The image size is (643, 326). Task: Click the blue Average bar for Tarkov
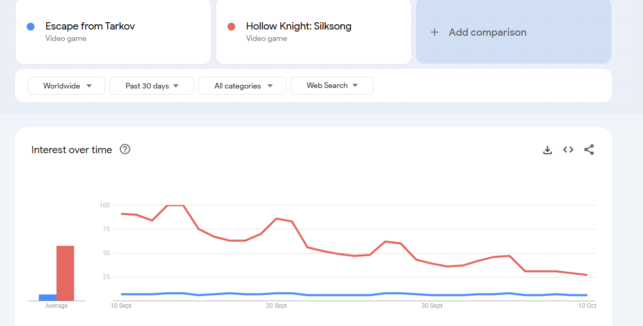pos(48,298)
